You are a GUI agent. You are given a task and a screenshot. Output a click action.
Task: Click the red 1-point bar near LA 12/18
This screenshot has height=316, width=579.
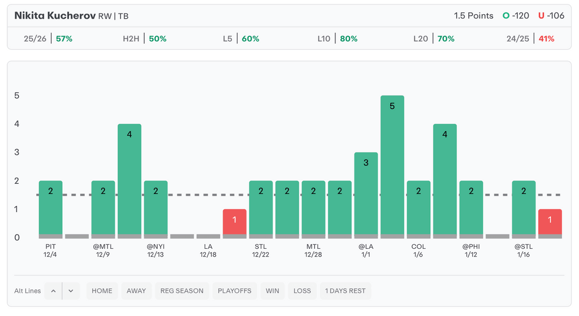[x=234, y=222]
